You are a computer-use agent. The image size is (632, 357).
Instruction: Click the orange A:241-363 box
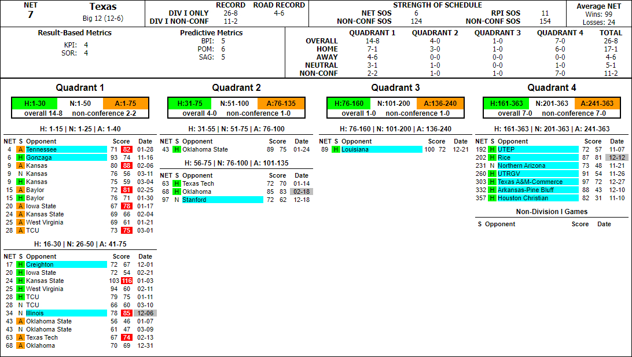pyautogui.click(x=597, y=104)
